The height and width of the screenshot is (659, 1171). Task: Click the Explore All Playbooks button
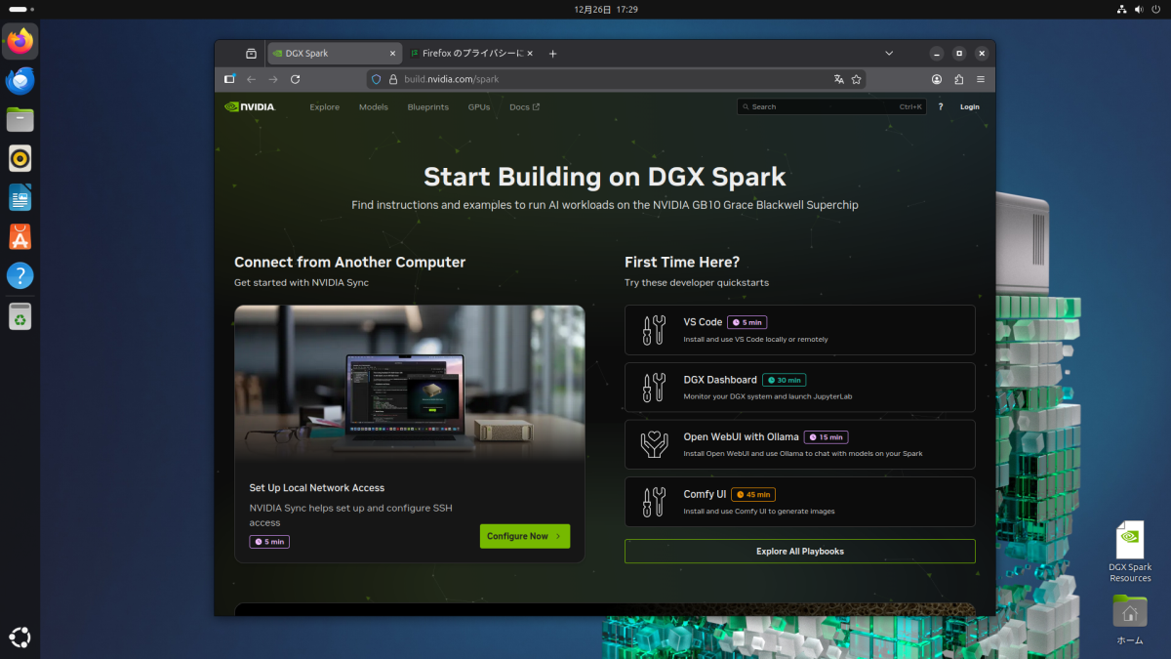799,552
